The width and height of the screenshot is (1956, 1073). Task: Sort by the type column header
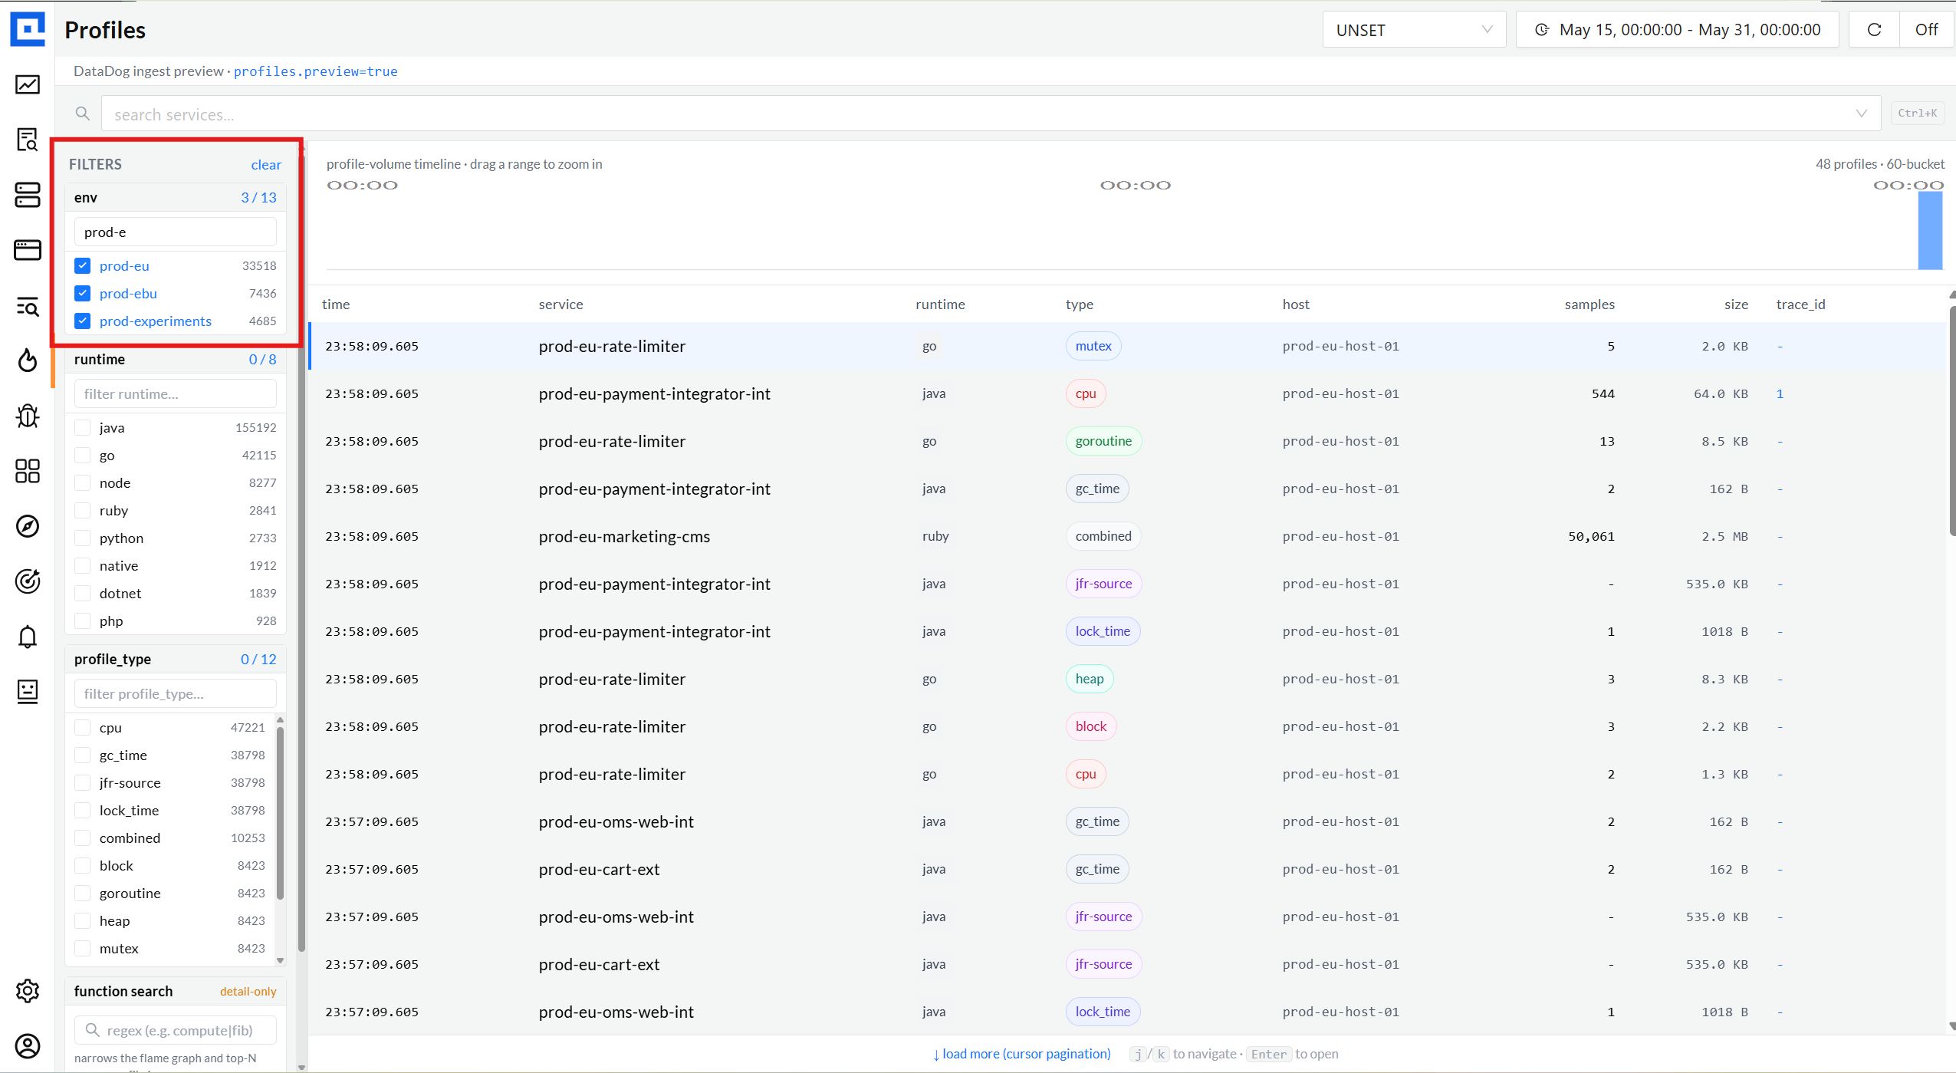[x=1079, y=304]
